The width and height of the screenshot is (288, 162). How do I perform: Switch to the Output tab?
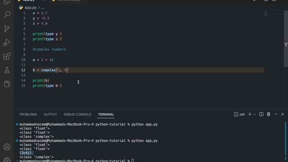(x=50, y=114)
